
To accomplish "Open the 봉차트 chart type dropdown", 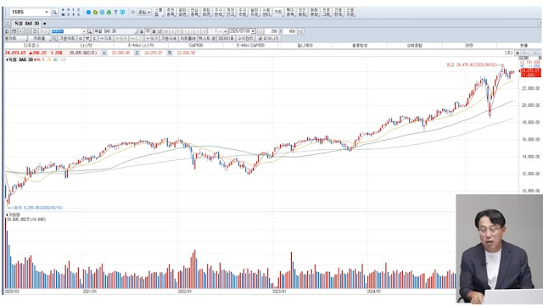I will point(15,38).
